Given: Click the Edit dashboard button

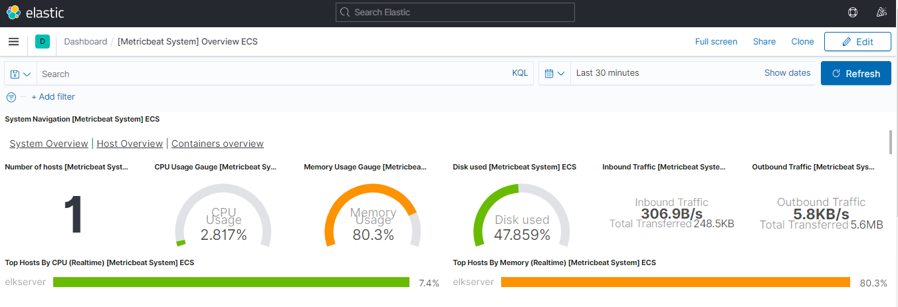Looking at the screenshot, I should (x=857, y=41).
